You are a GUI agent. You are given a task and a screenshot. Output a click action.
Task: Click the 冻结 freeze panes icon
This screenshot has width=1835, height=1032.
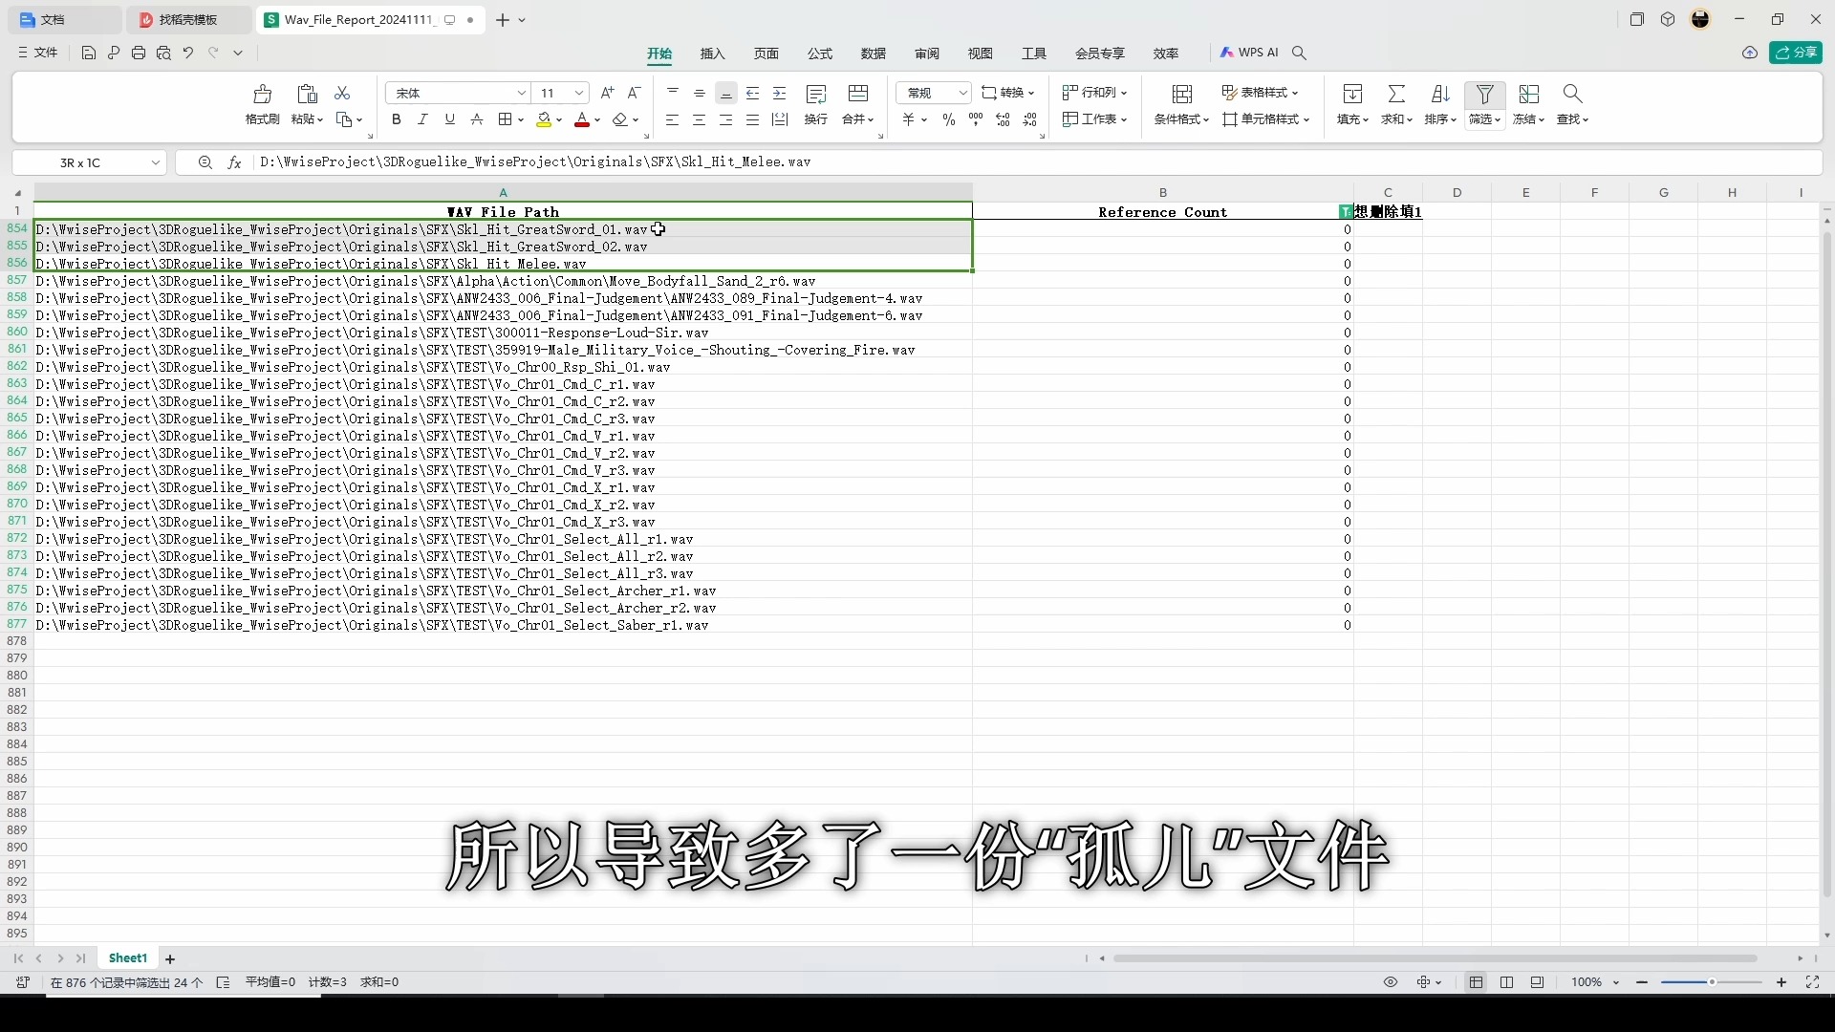(x=1529, y=94)
